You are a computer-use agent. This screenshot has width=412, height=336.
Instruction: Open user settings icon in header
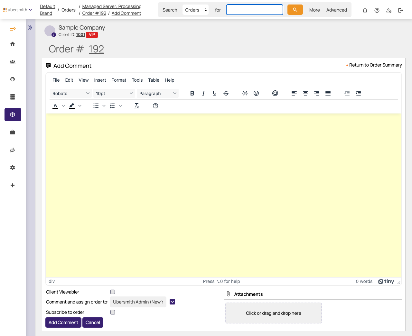point(389,10)
